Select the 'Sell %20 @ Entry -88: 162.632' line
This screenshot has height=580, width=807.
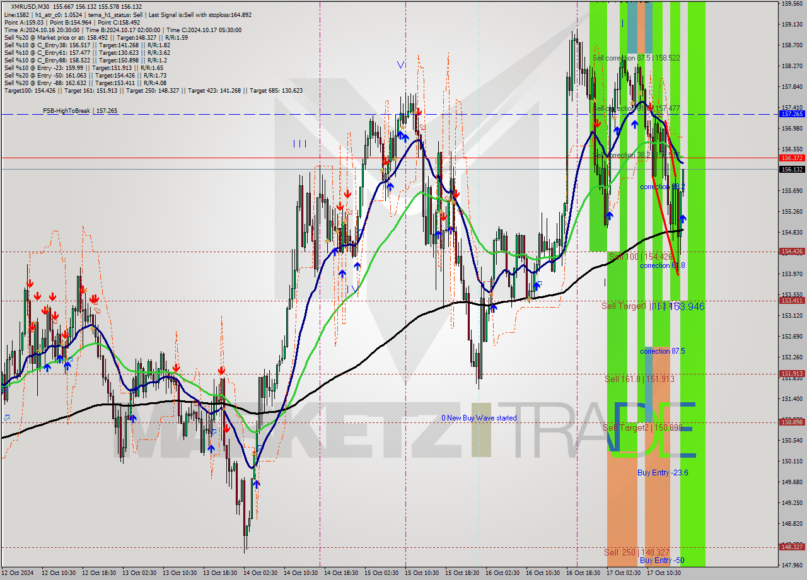[x=85, y=83]
